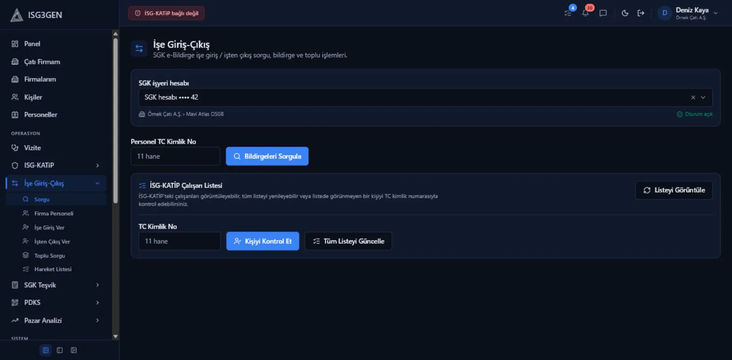Clear SGK hesabı selection with X
This screenshot has width=732, height=360.
[693, 97]
